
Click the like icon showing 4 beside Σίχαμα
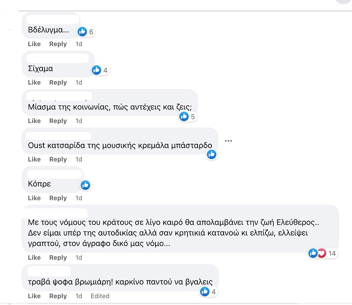click(96, 70)
